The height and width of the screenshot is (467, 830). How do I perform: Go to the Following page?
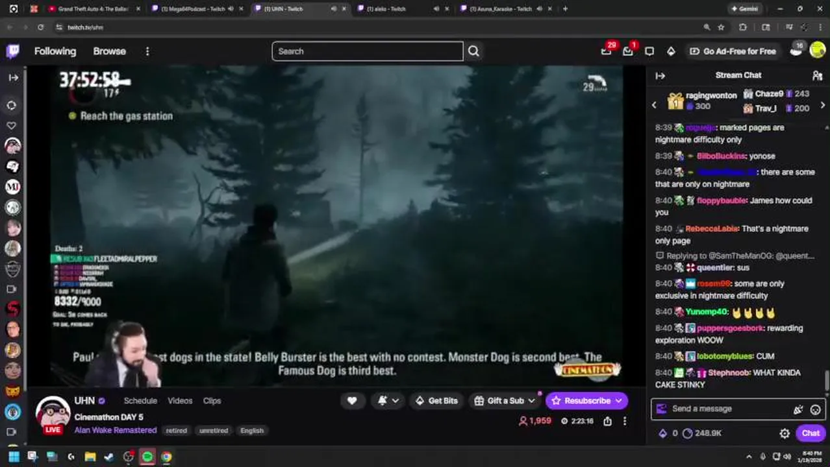pos(55,51)
